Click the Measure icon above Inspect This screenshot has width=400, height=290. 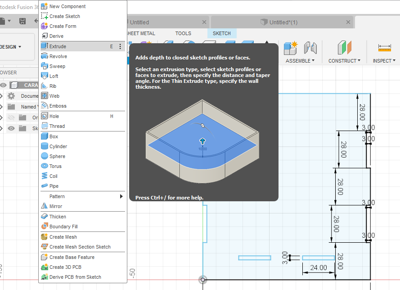click(384, 47)
